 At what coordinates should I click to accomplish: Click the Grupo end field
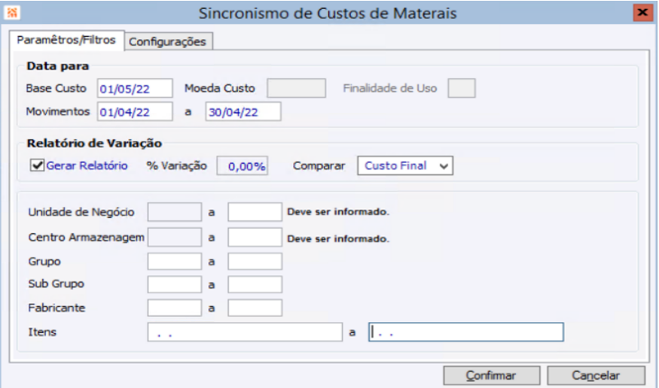tap(255, 262)
